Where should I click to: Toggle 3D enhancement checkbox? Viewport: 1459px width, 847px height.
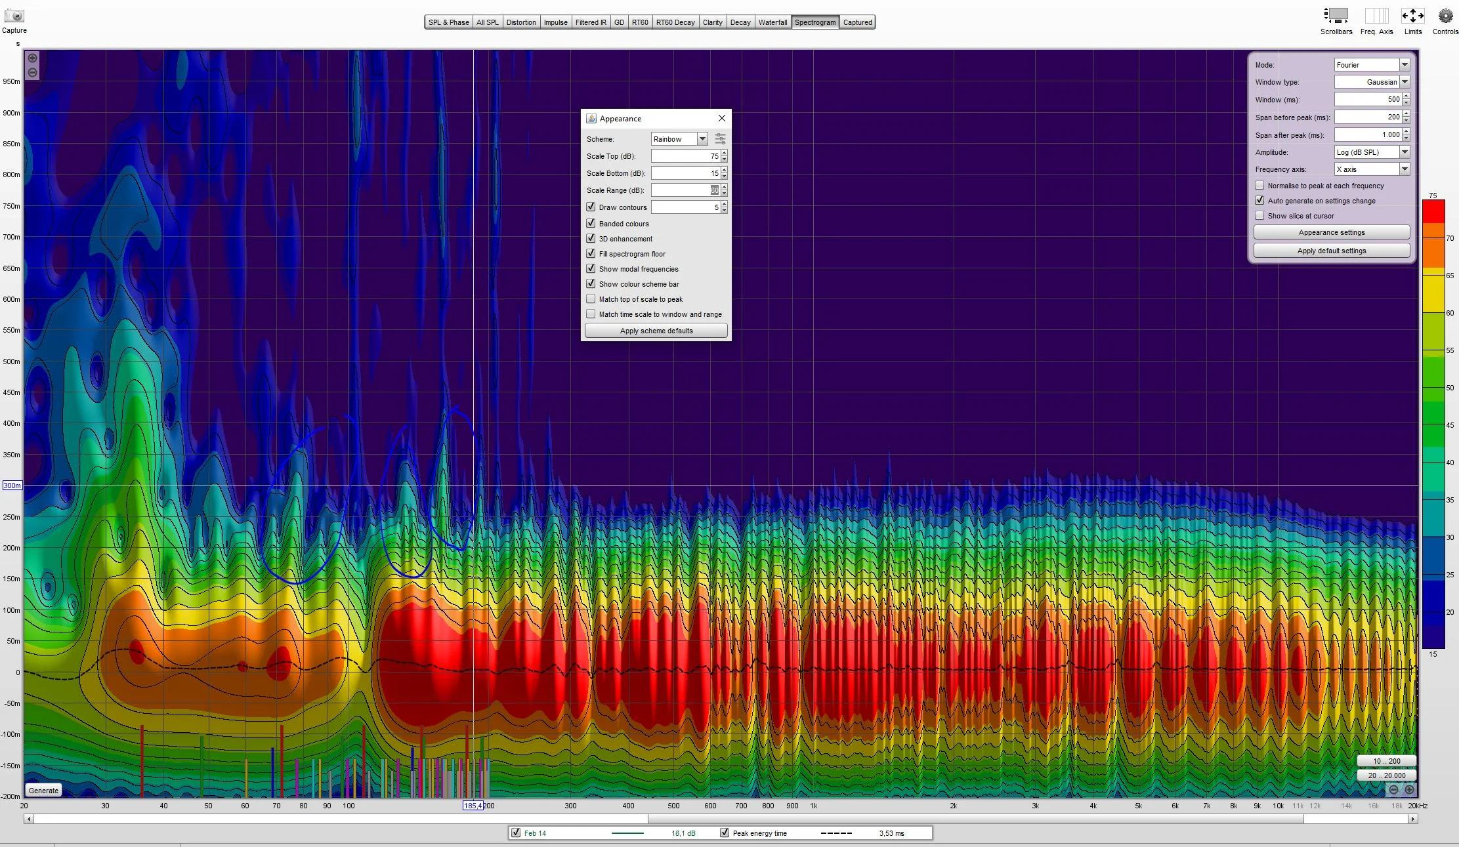click(591, 238)
